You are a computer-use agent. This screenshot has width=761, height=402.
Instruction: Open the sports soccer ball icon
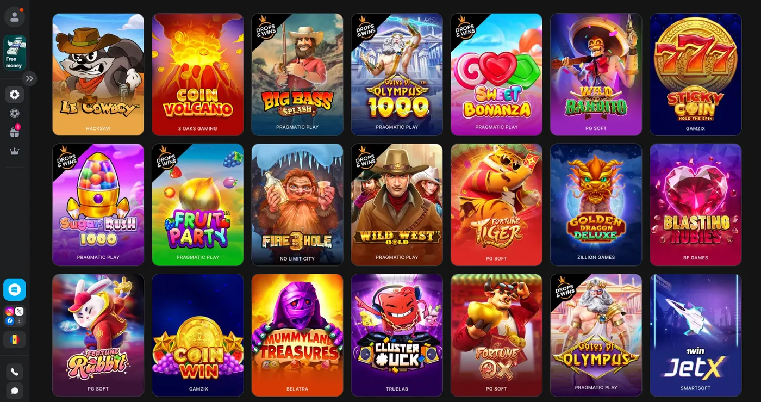[15, 113]
